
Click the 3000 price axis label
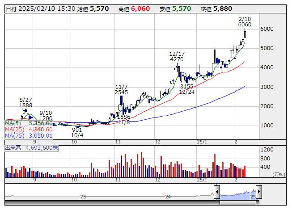[x=267, y=87]
